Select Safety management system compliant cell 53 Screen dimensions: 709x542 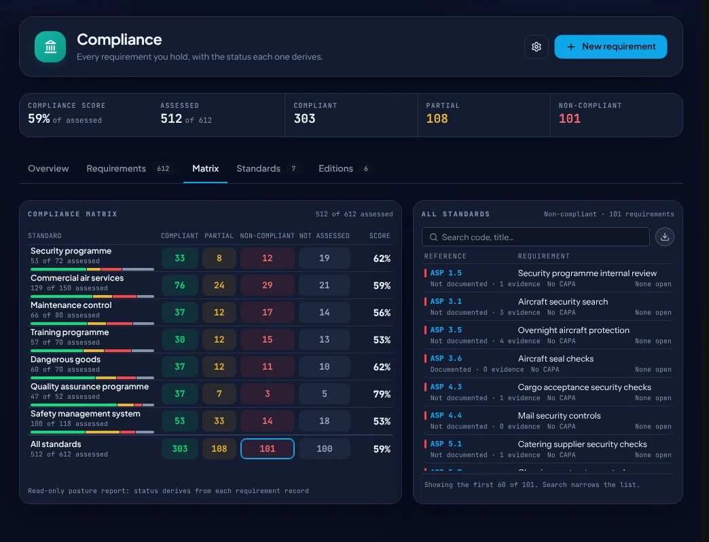point(179,421)
